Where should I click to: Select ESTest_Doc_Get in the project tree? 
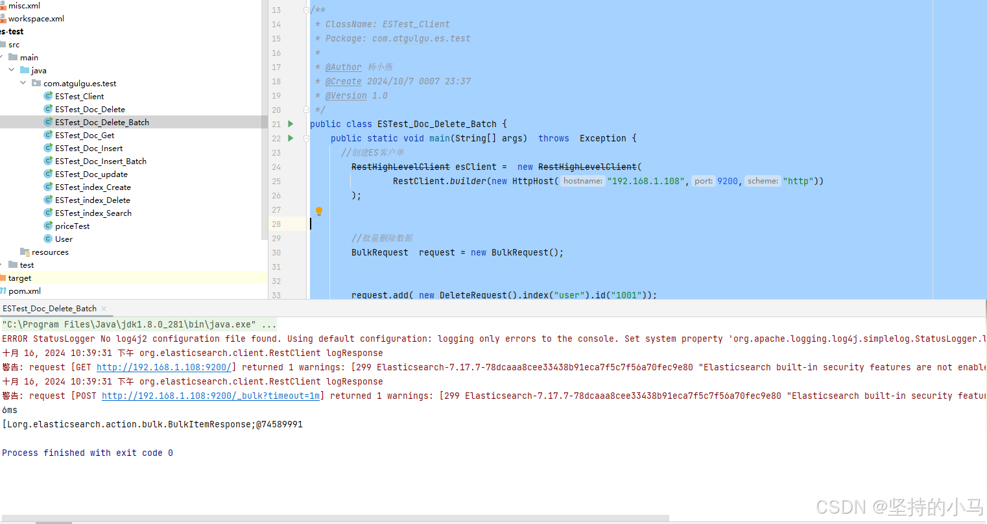(x=84, y=135)
